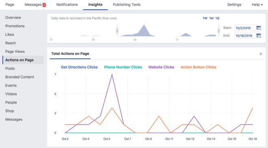Open the Start date calendar icon
This screenshot has width=268, height=148.
pyautogui.click(x=258, y=28)
